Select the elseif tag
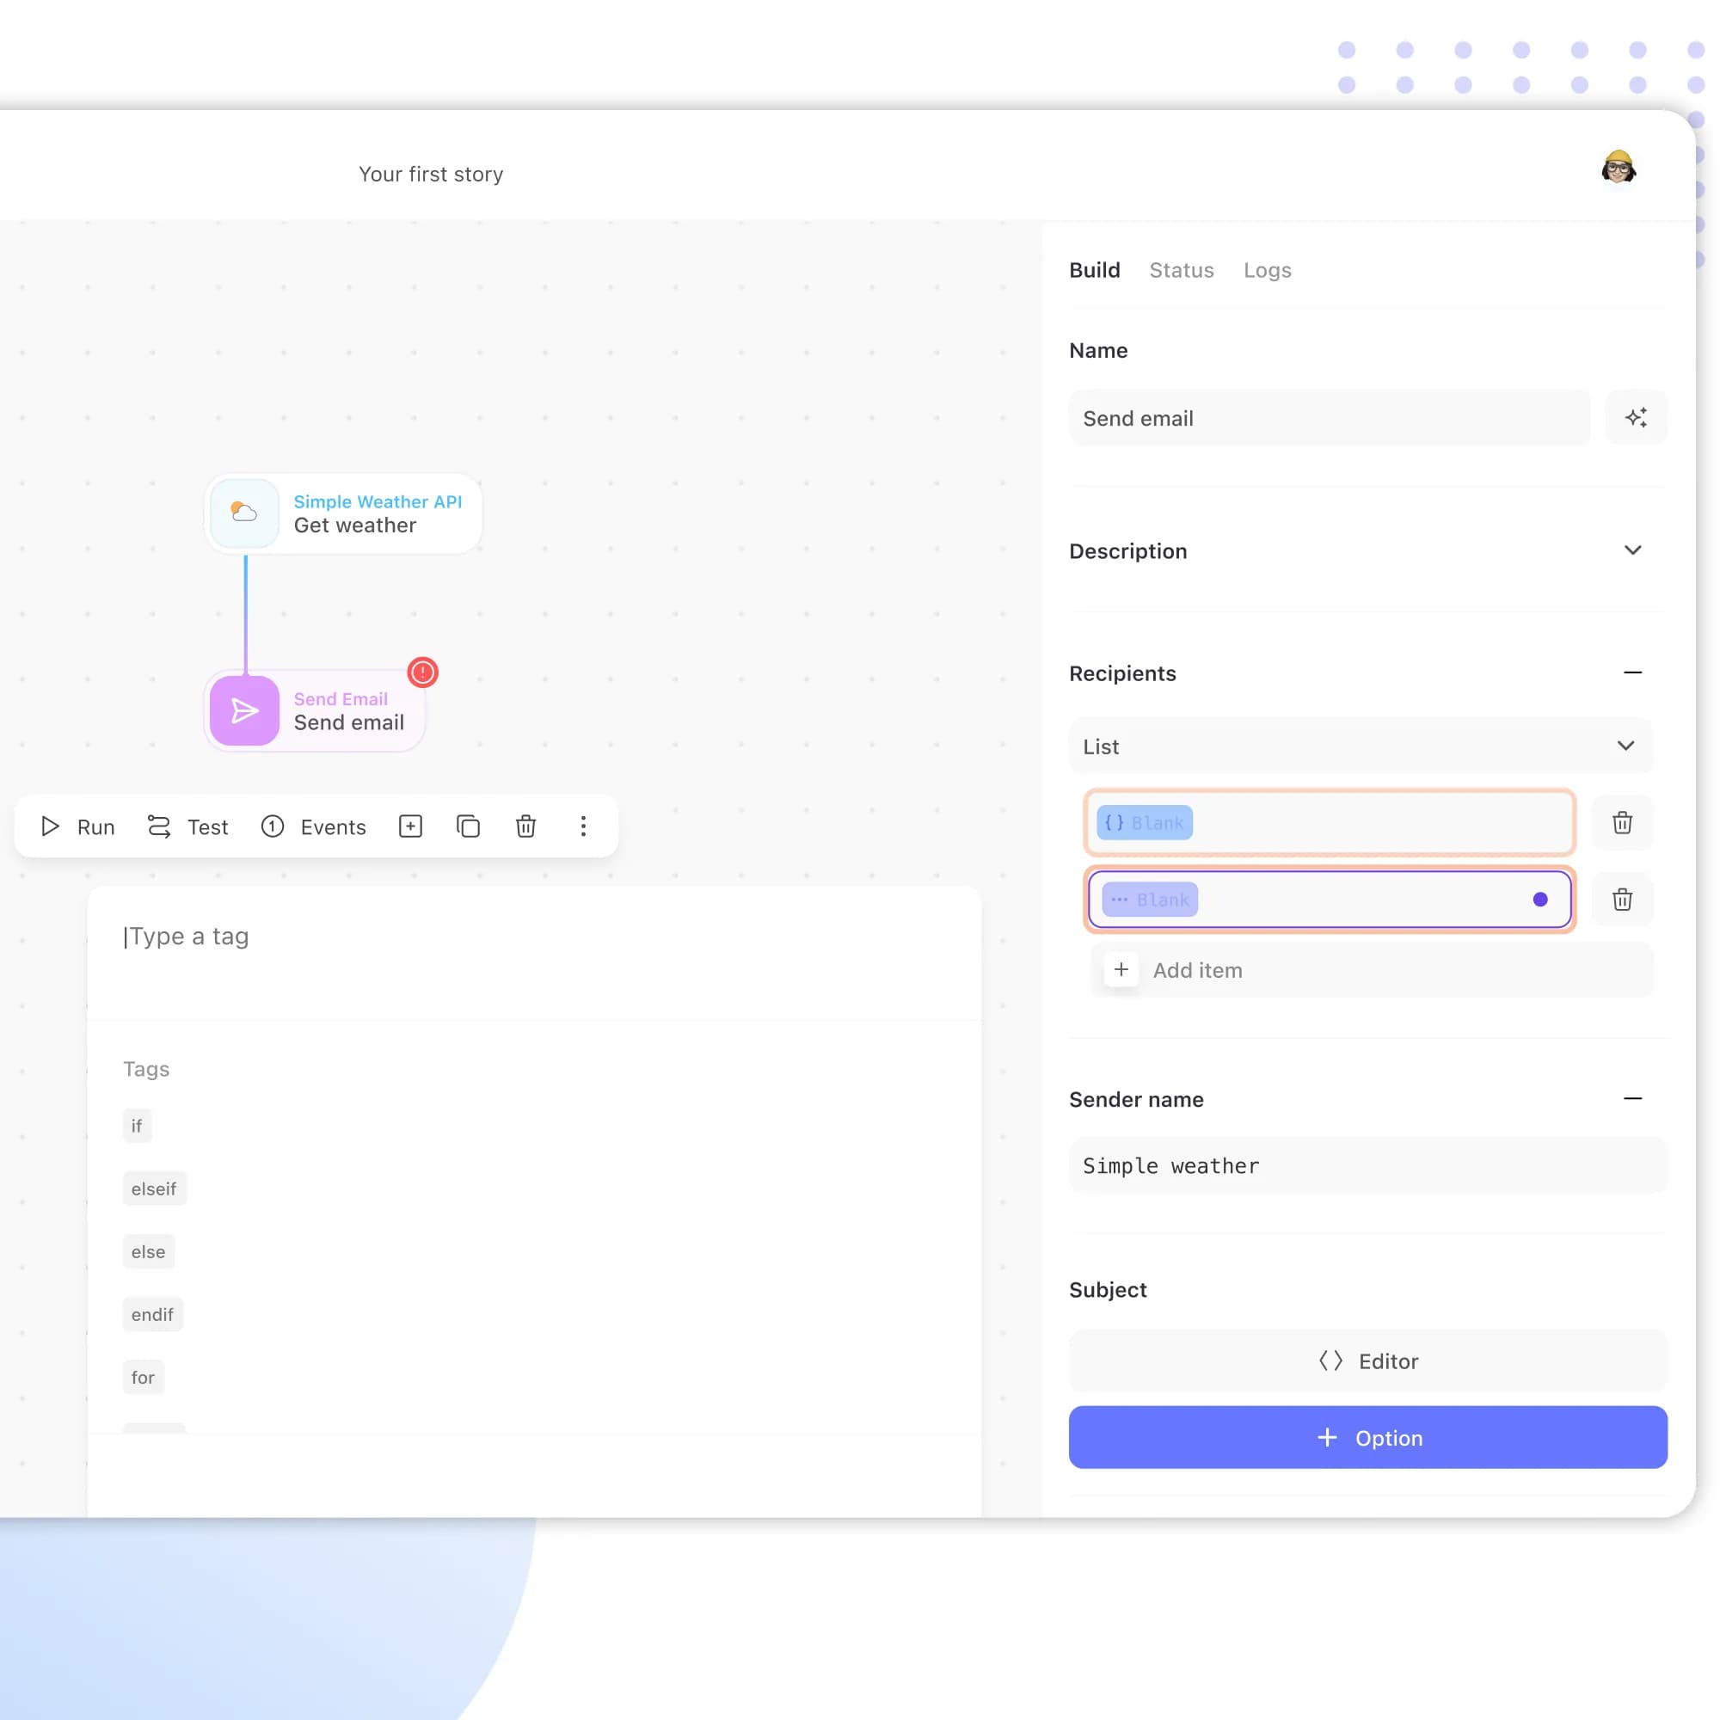The width and height of the screenshot is (1720, 1720). click(x=154, y=1189)
